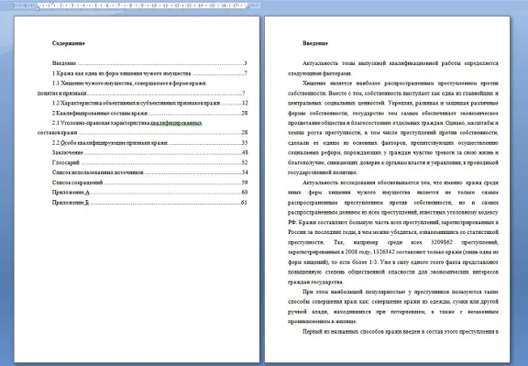528x366 pixels.
Task: Click the green-underlined word 'квалифицированных'
Action: (176, 123)
